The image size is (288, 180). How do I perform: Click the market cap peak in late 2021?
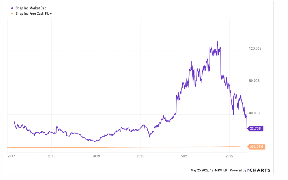tap(217, 41)
